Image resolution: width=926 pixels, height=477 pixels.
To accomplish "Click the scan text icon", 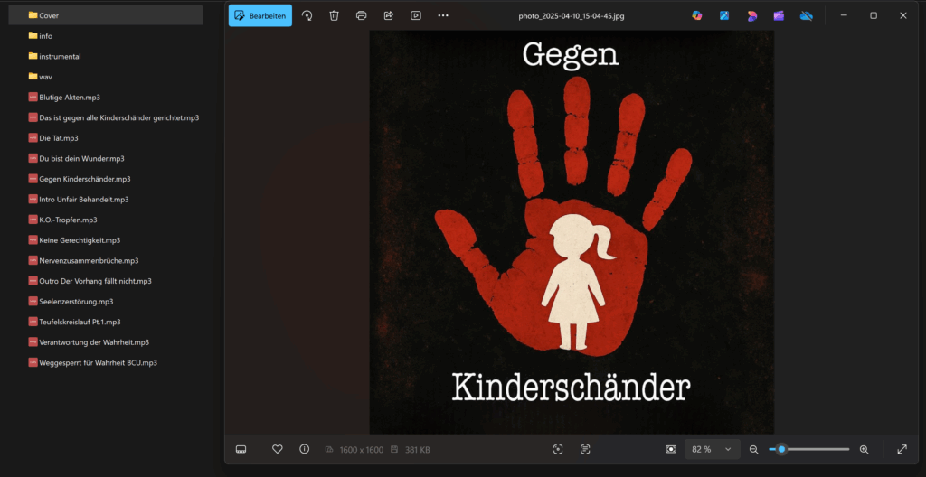I will tap(585, 449).
